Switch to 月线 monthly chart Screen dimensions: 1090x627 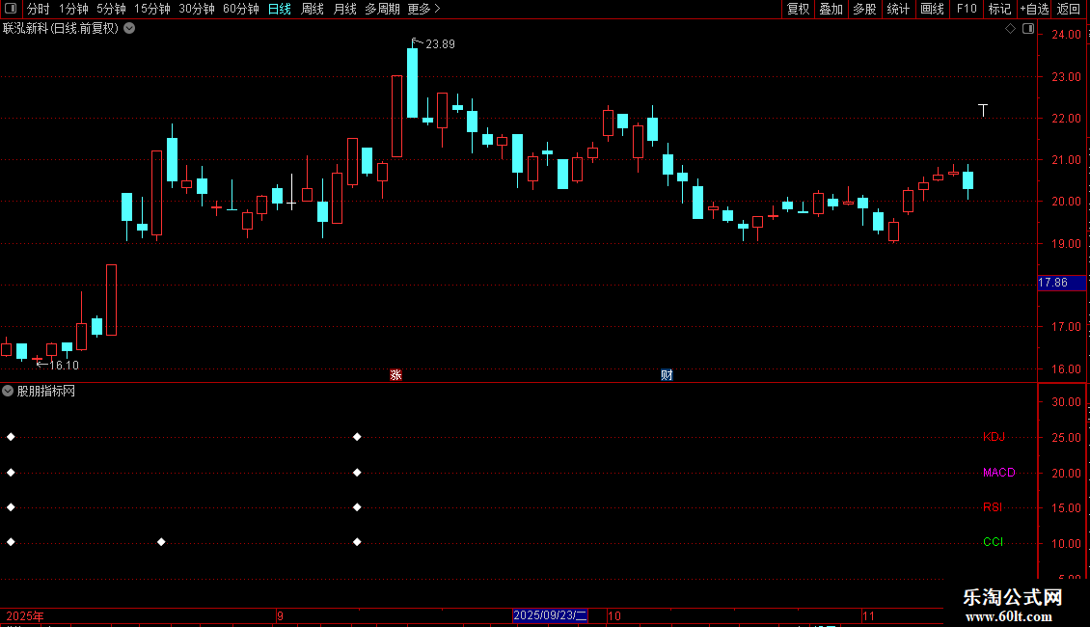click(344, 9)
